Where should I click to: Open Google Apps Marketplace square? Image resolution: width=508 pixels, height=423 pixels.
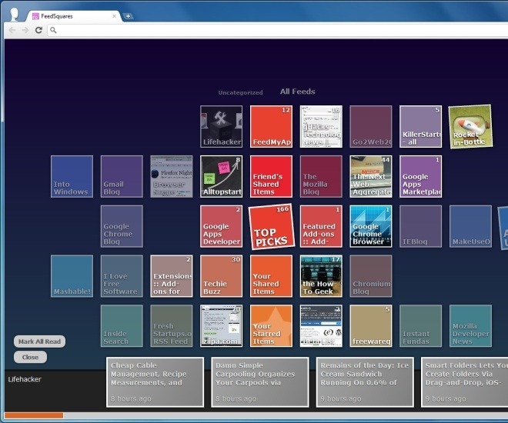[x=420, y=176]
